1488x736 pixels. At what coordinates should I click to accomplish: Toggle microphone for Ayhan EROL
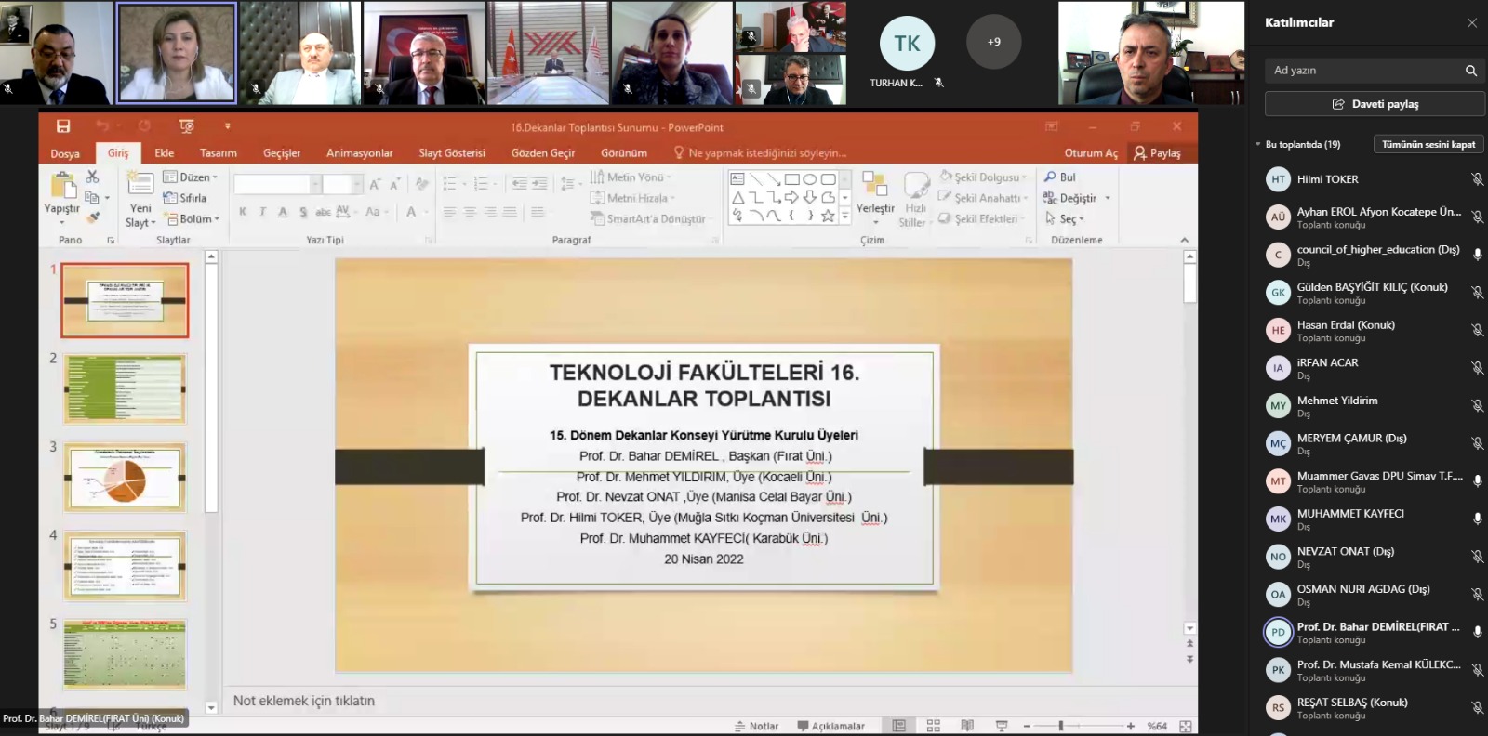1477,217
